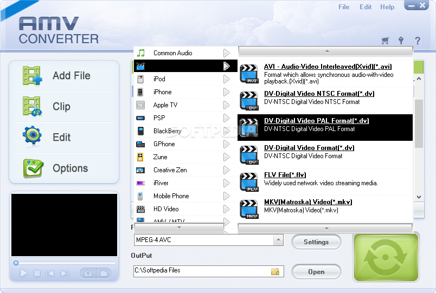Select the highlighted Common Video category row
The height and width of the screenshot is (293, 436).
185,66
